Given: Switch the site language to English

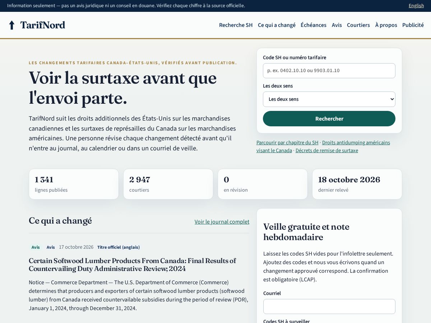Looking at the screenshot, I should pyautogui.click(x=416, y=6).
